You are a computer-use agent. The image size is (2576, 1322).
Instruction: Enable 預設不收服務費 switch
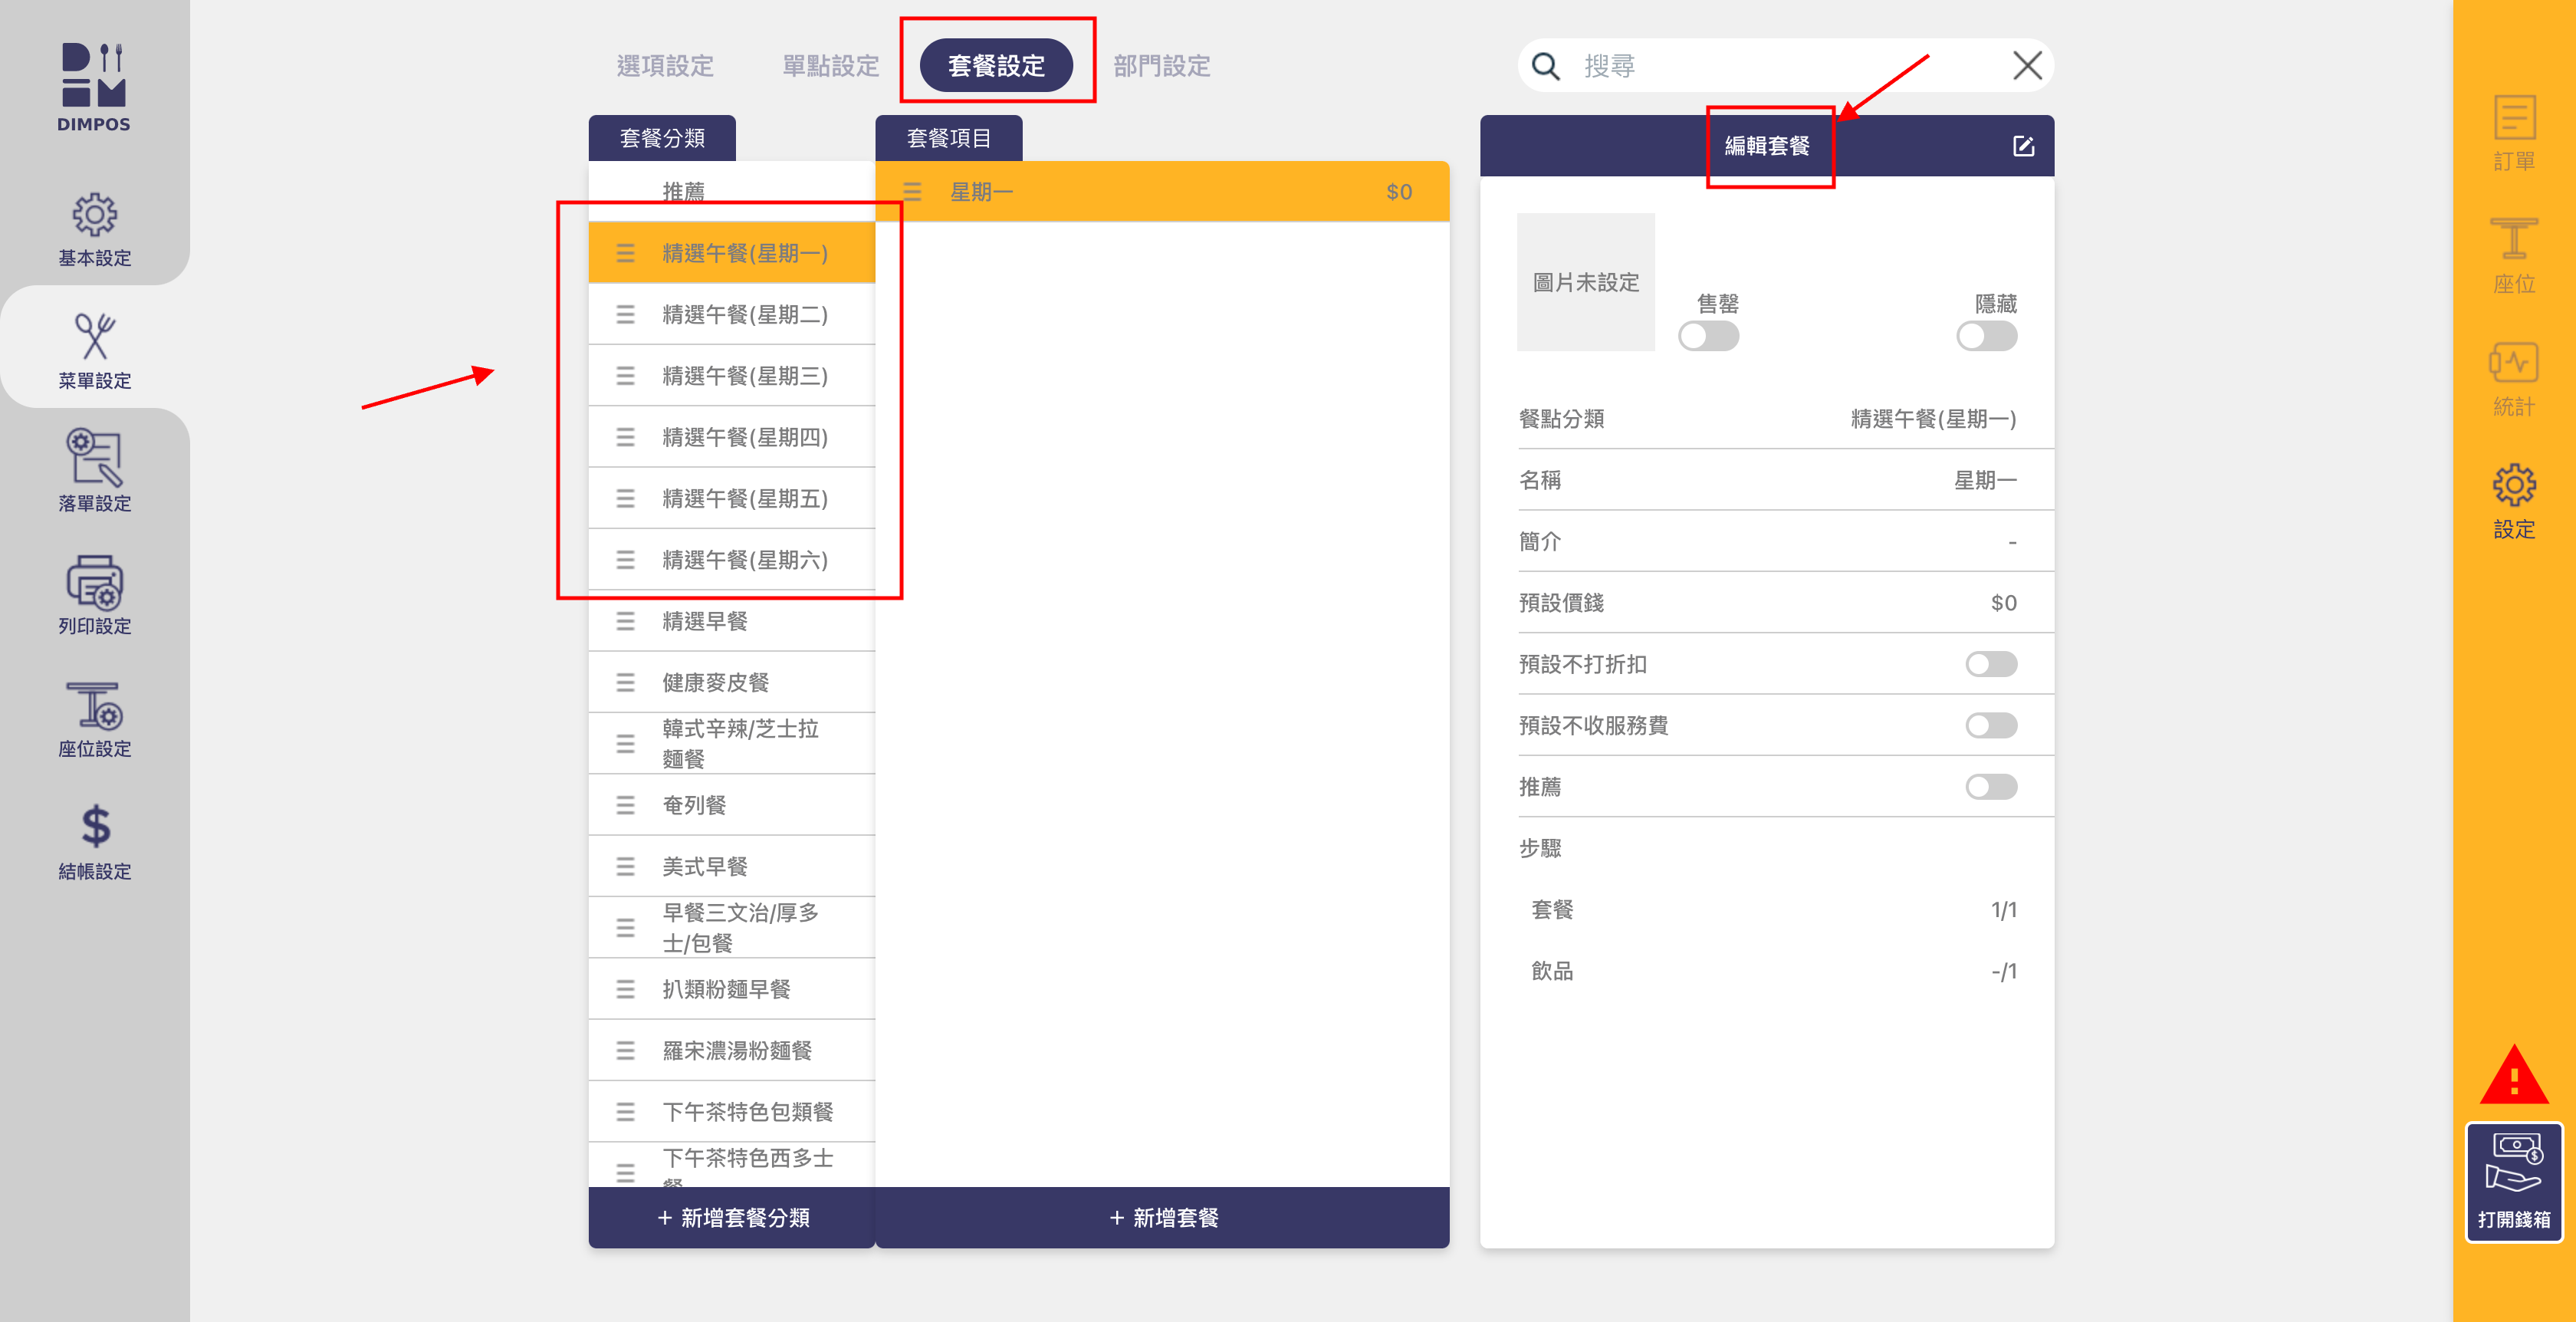1990,725
